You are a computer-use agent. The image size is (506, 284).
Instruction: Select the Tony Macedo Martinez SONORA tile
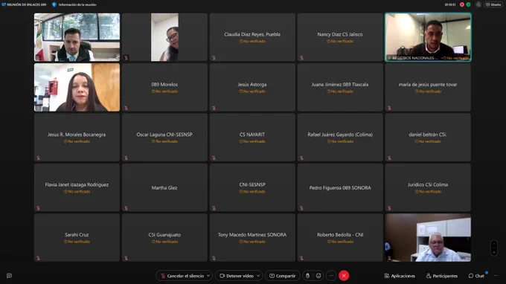coord(252,238)
